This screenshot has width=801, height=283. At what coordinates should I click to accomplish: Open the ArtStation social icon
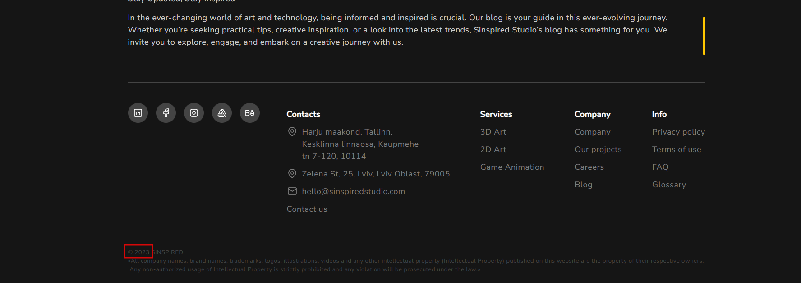222,113
